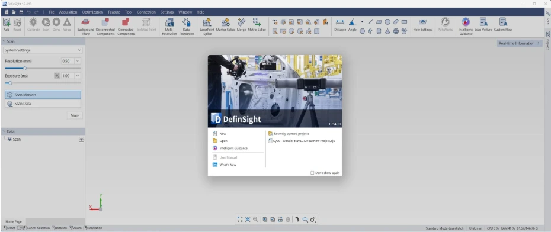Switch to the Home Page tab
The height and width of the screenshot is (232, 551).
click(14, 221)
